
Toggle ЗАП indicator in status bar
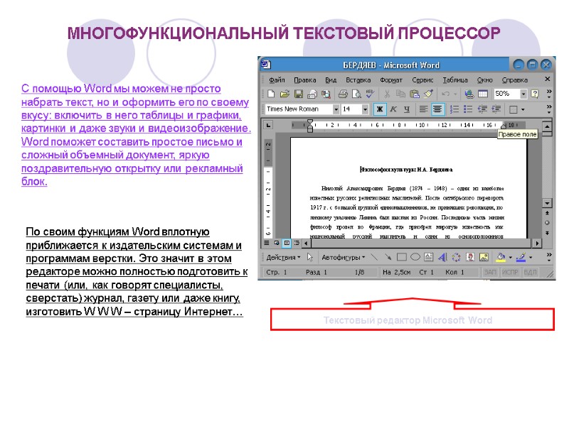point(490,272)
